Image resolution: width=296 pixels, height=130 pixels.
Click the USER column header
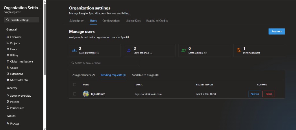(86, 85)
